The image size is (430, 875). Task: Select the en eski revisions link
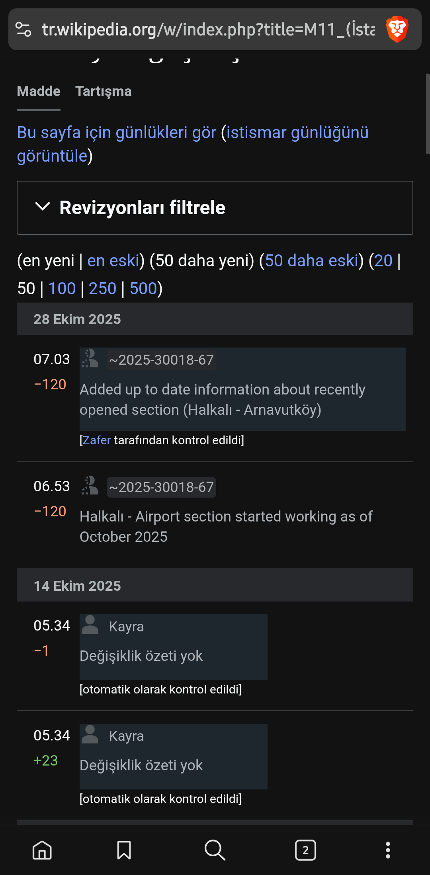[x=113, y=261]
